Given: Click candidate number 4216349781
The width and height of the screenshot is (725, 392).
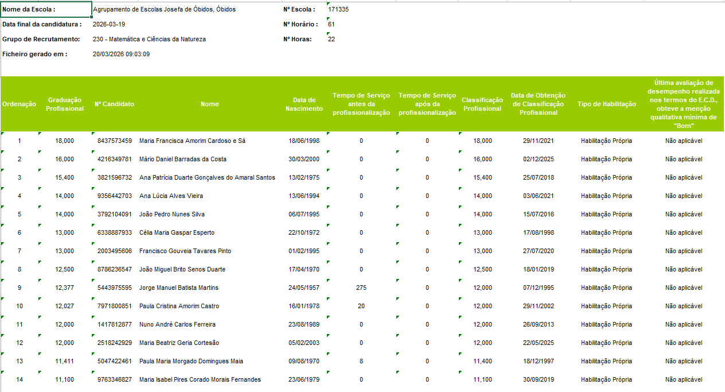Looking at the screenshot, I should click(115, 159).
